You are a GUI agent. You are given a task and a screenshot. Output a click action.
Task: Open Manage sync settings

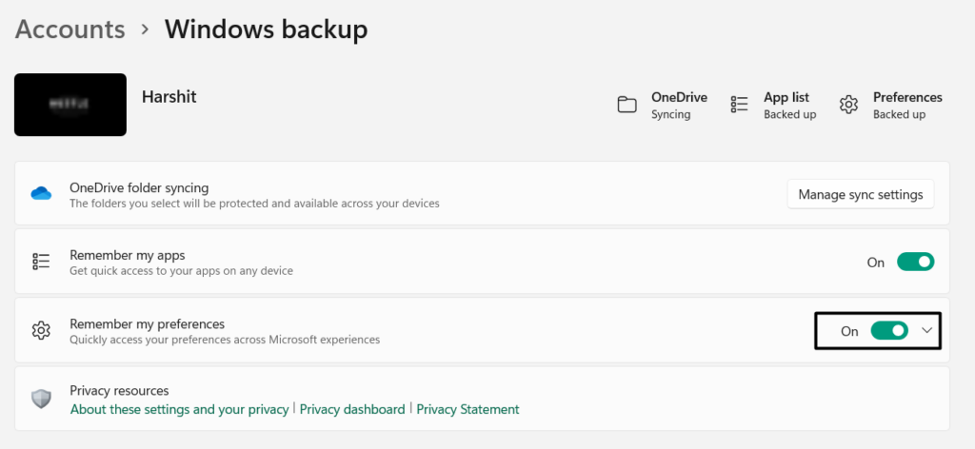click(x=860, y=194)
